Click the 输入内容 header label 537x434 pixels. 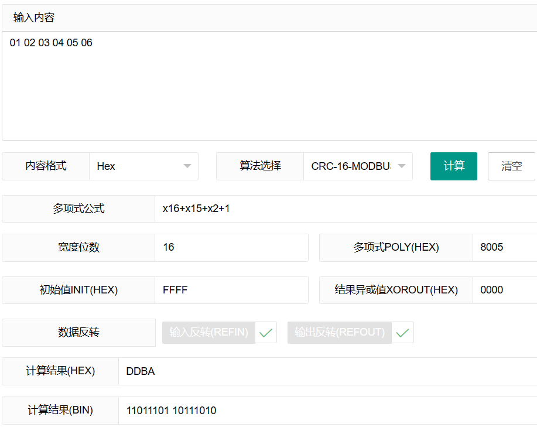(34, 18)
